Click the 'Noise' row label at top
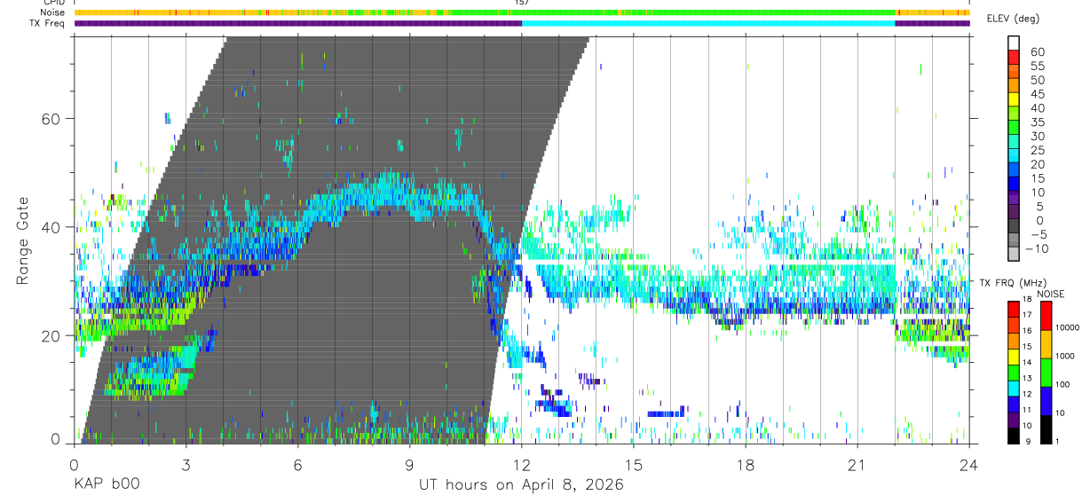1090x503 pixels. [54, 13]
